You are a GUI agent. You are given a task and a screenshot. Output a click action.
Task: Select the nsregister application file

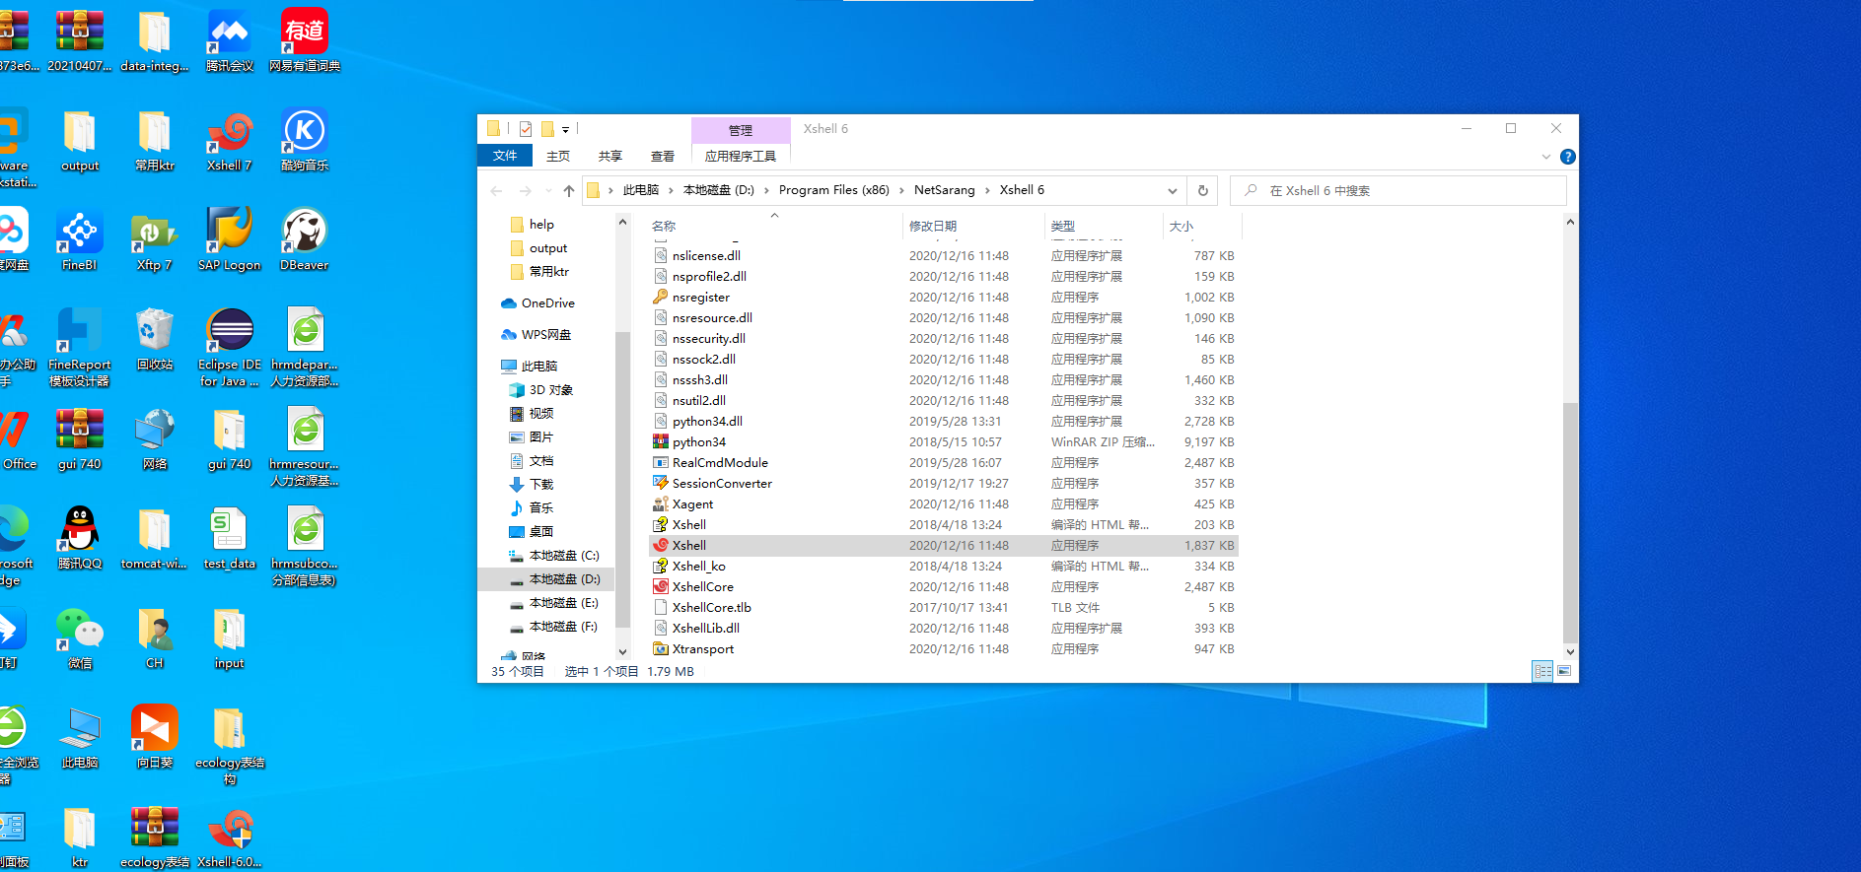tap(944, 297)
